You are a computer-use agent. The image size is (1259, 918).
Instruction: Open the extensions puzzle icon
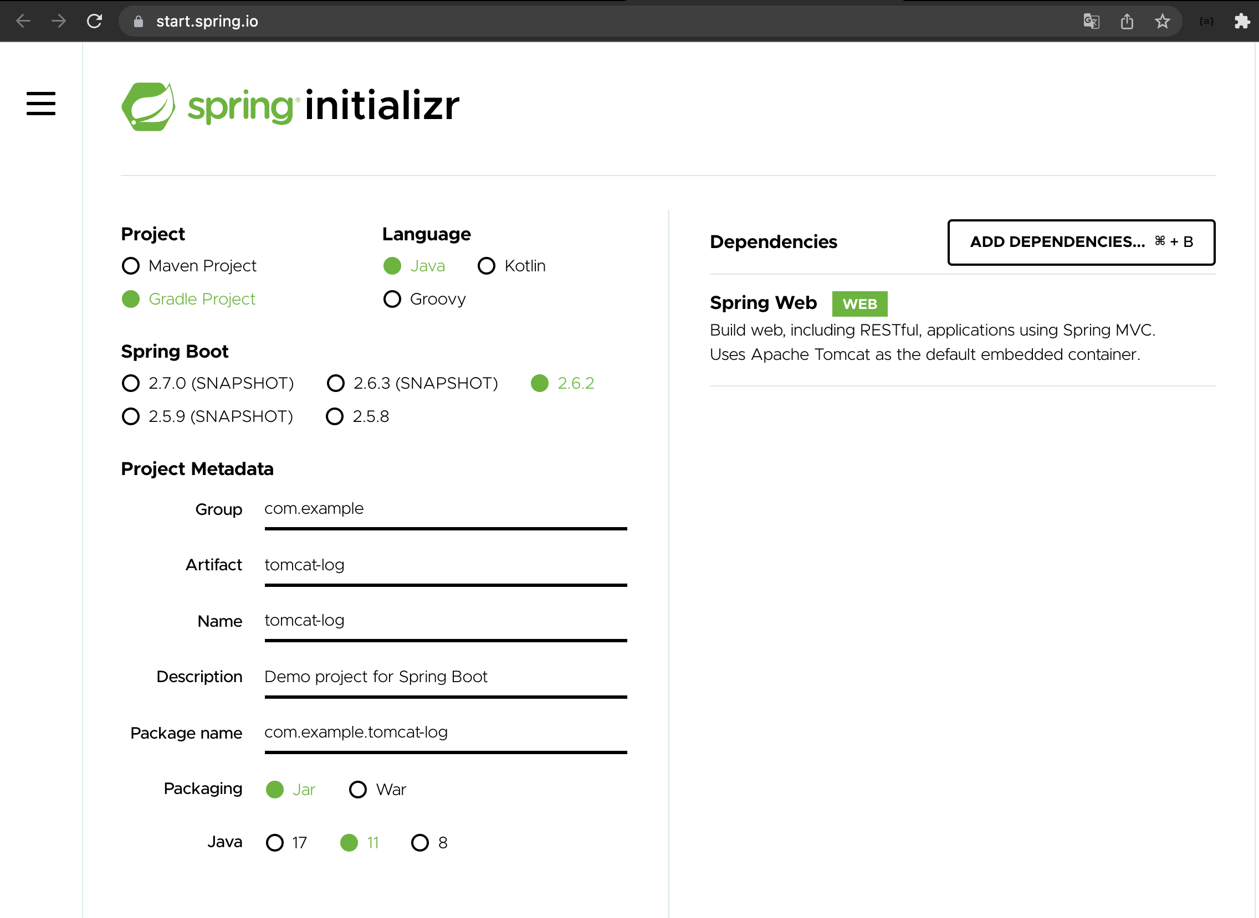(1242, 21)
